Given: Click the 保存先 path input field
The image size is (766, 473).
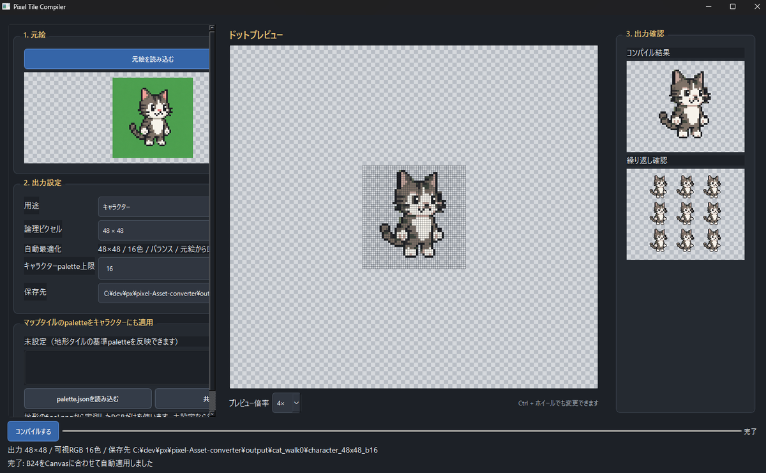Looking at the screenshot, I should [x=154, y=294].
